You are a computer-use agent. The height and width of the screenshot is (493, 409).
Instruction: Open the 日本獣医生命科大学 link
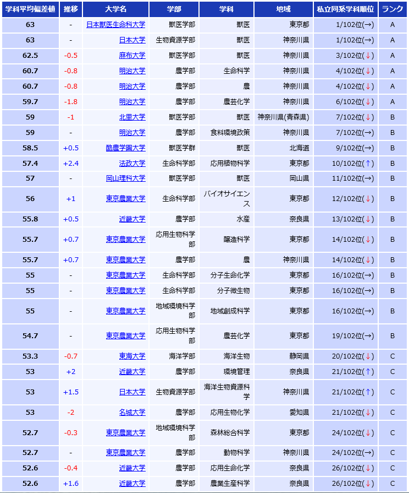[116, 25]
